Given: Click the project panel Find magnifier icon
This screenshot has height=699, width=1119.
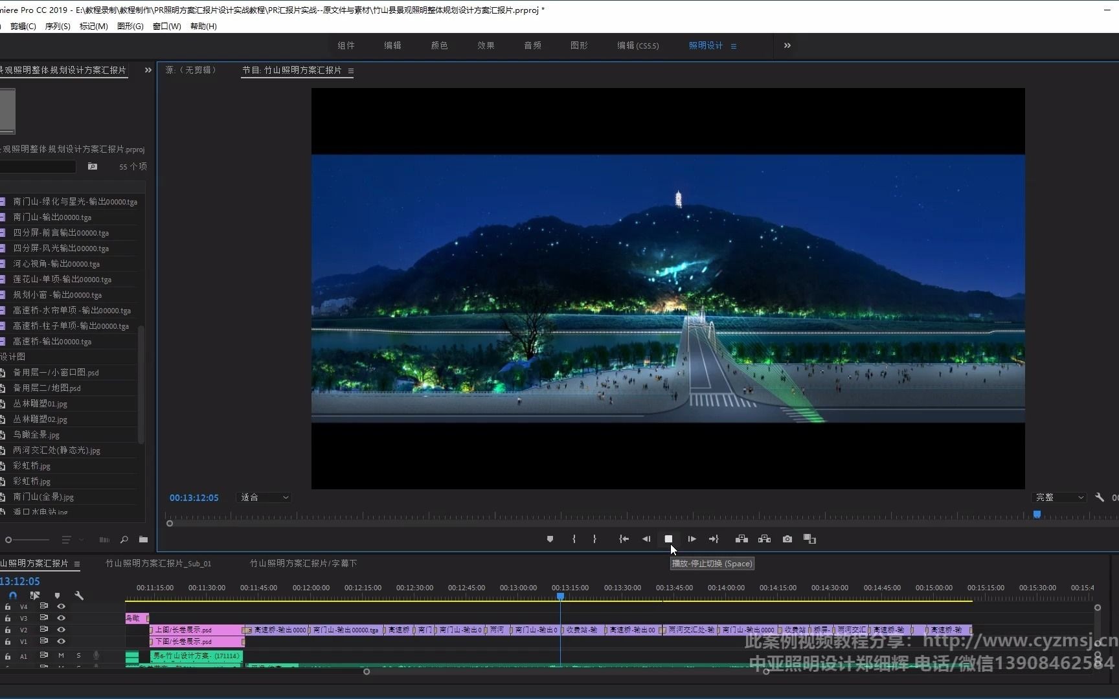Looking at the screenshot, I should pos(124,540).
